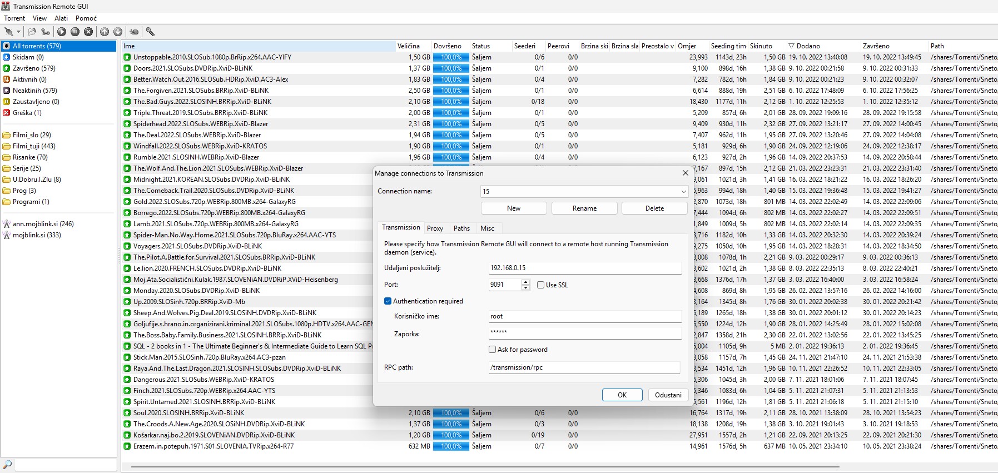Image resolution: width=998 pixels, height=473 pixels.
Task: Switch to the Paths tab
Action: coord(461,228)
